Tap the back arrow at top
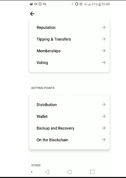This screenshot has width=126, height=178. click(32, 14)
